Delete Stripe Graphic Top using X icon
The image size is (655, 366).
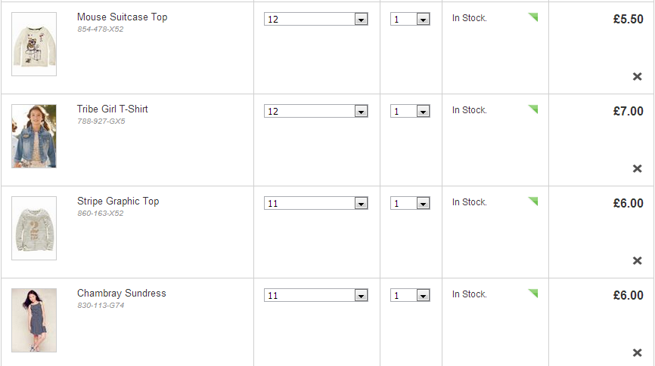[x=637, y=261]
